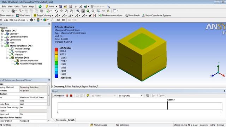226x127 pixels.
Task: Open the Units menu
Action: pos(17,6)
